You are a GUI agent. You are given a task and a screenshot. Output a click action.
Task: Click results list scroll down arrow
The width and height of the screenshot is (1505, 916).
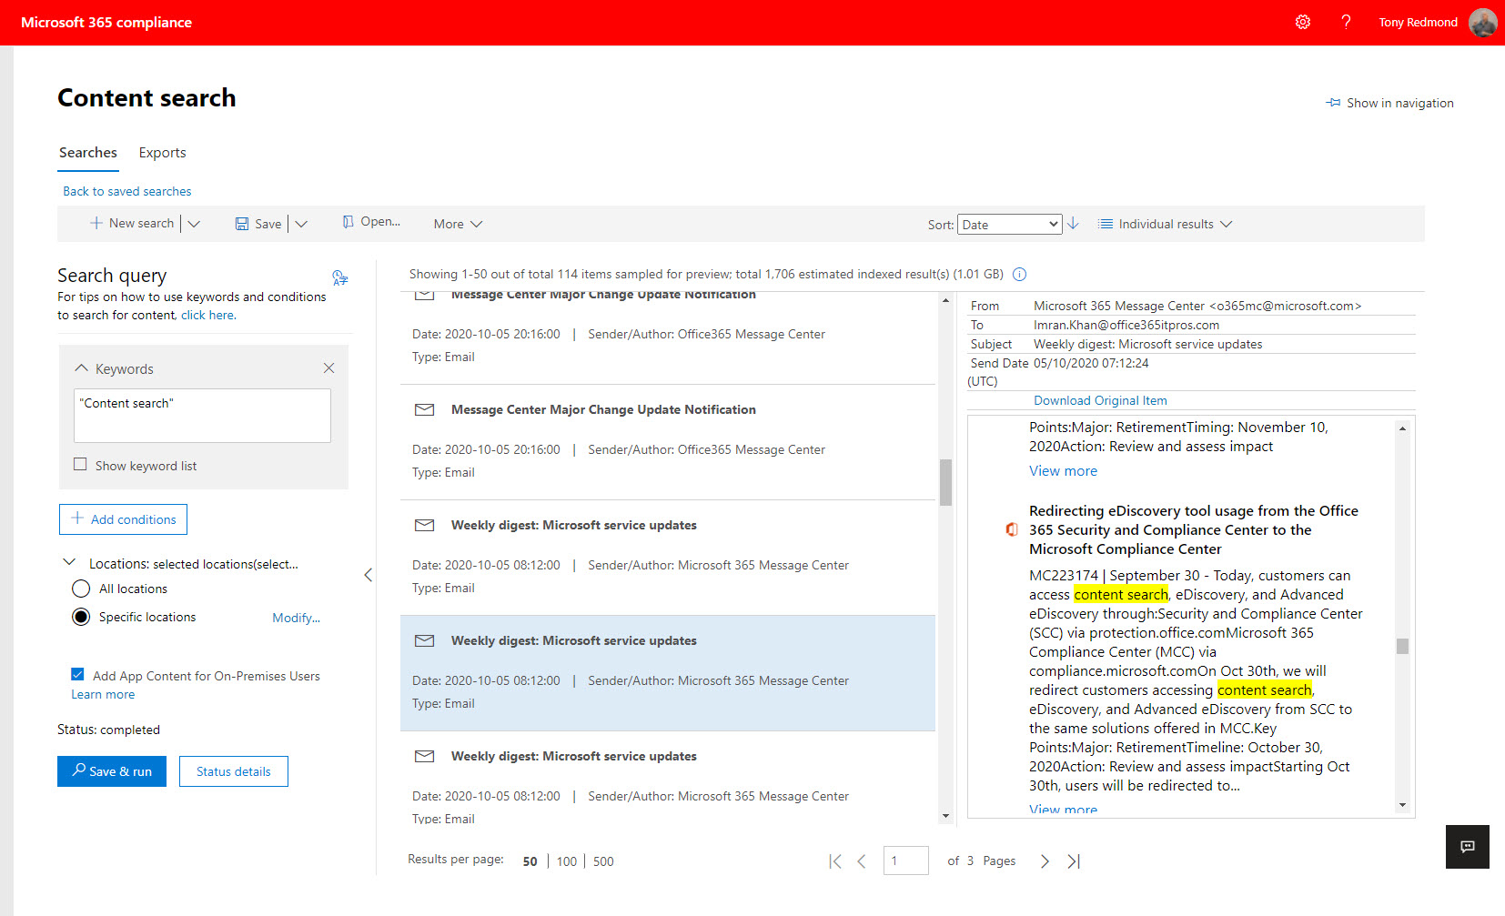tap(945, 816)
